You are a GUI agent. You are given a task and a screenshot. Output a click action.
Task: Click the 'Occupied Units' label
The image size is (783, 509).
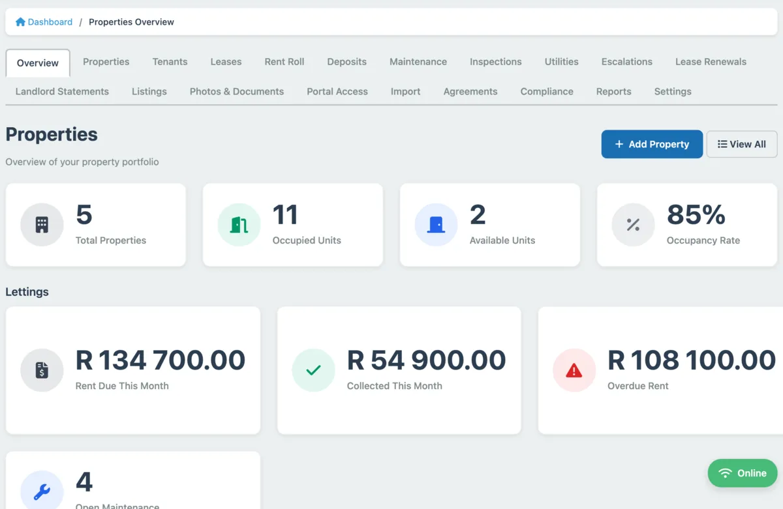pyautogui.click(x=307, y=240)
